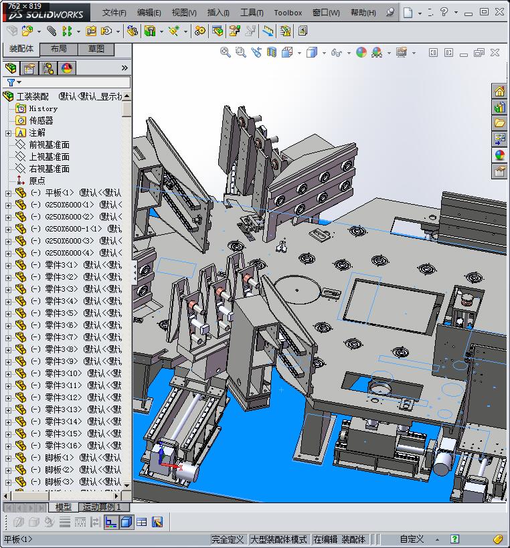Screen dimensions: 510x548
Task: Open the 插入(I) menu
Action: 218,12
